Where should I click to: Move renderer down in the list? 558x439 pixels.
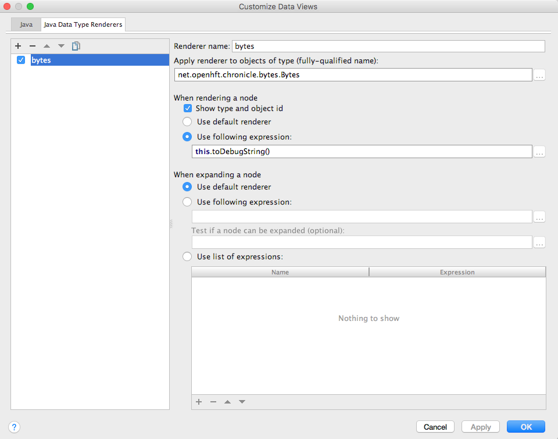[61, 46]
